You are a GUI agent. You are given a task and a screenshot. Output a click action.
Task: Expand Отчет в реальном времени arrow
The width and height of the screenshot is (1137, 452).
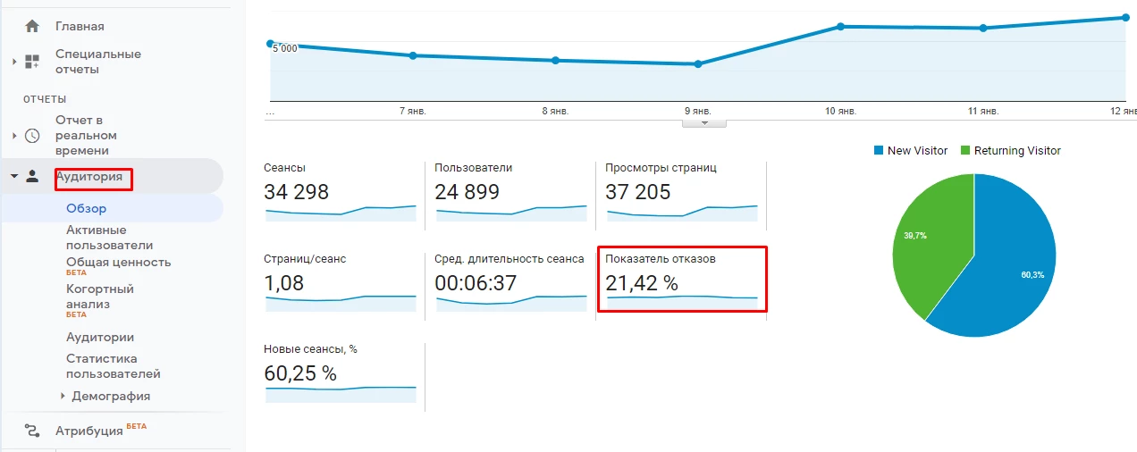(14, 136)
